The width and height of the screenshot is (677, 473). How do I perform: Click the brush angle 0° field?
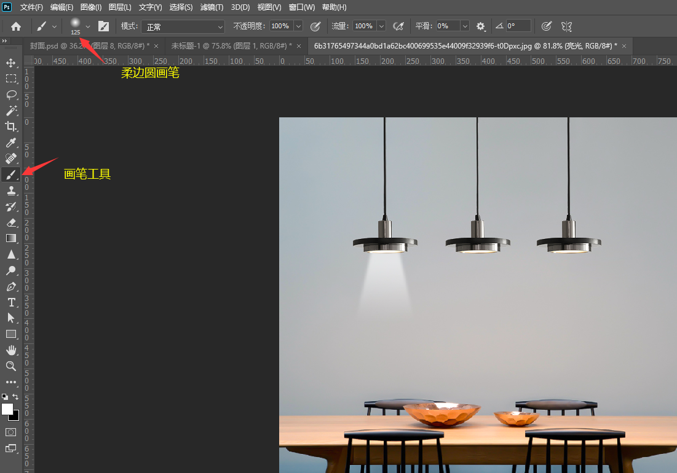tap(518, 26)
